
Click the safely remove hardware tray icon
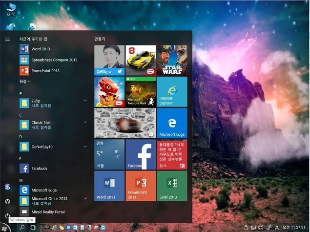click(246, 228)
